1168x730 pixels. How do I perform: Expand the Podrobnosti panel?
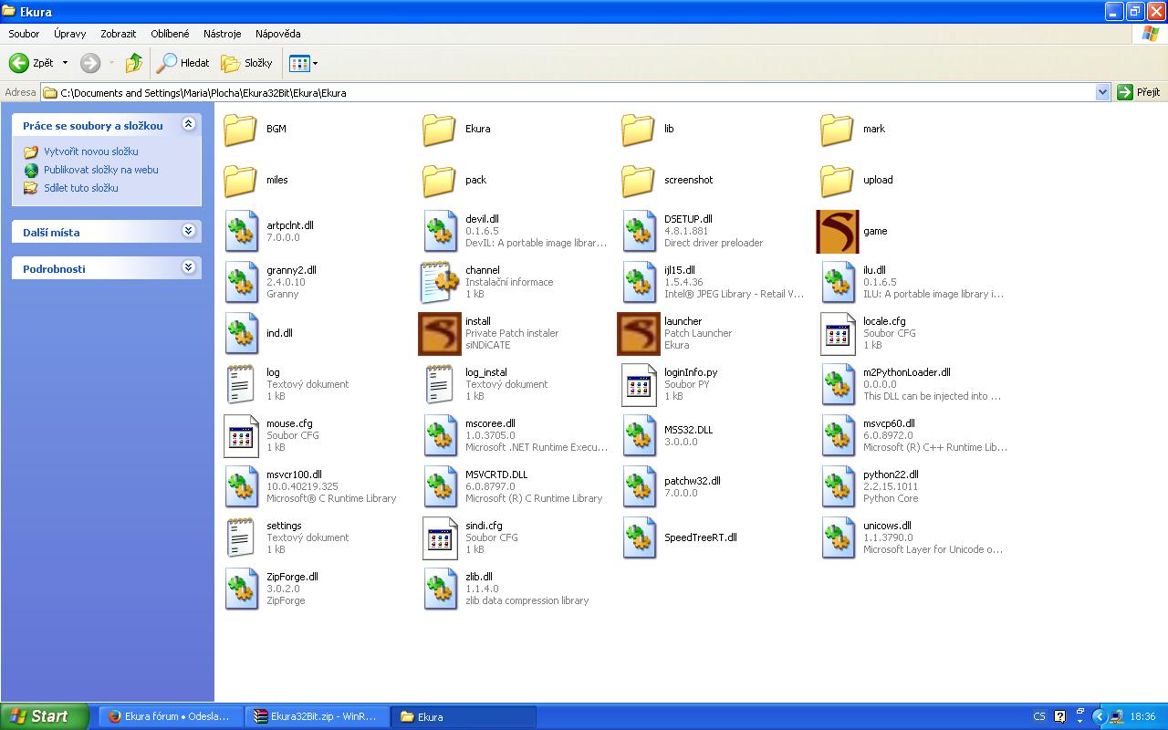(189, 267)
